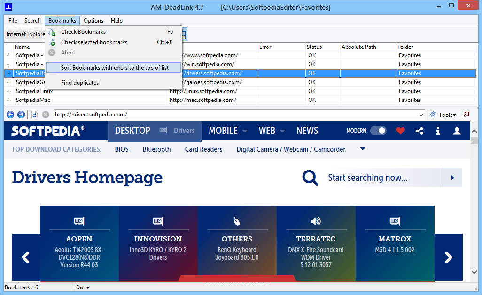The width and height of the screenshot is (482, 295).
Task: Select the SoftpediaLinux bookmark row
Action: [240, 91]
